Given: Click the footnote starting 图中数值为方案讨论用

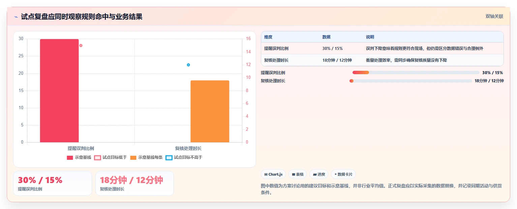Looking at the screenshot, I should point(382,189).
